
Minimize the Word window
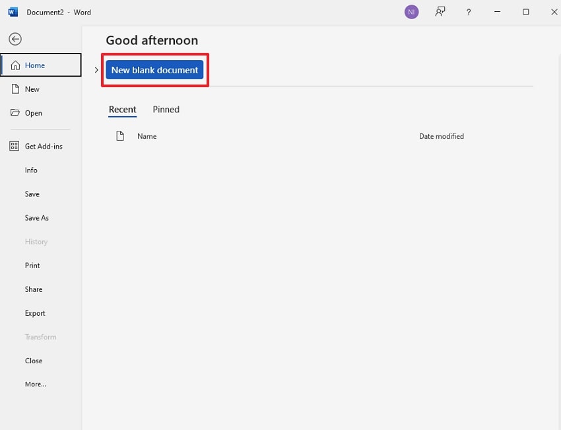[x=498, y=12]
